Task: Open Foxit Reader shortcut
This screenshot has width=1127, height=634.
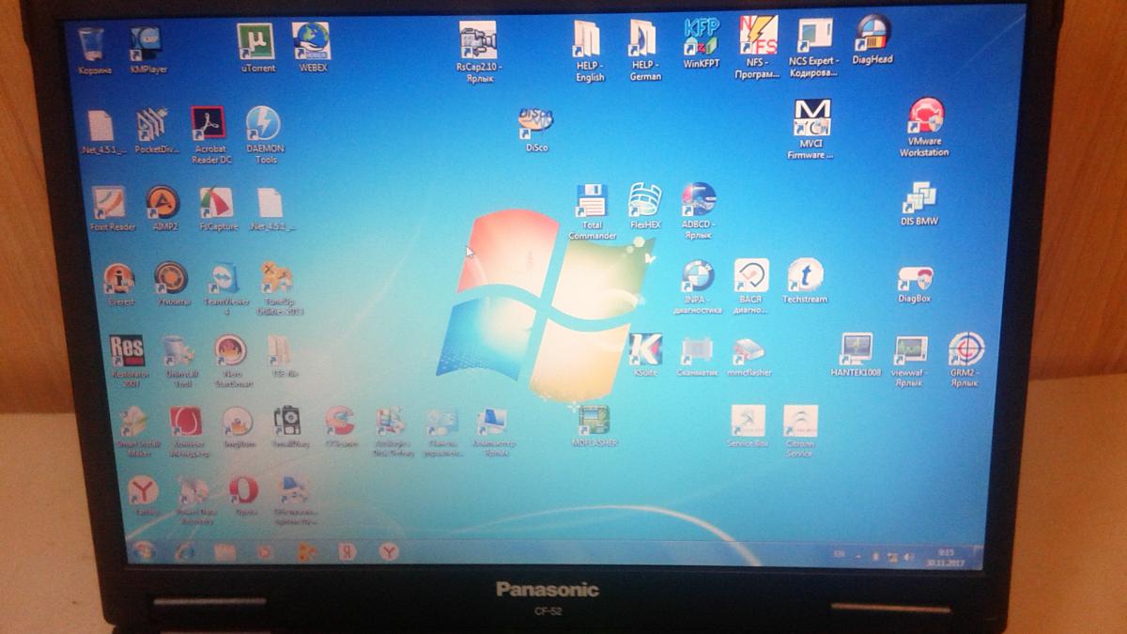Action: 110,204
